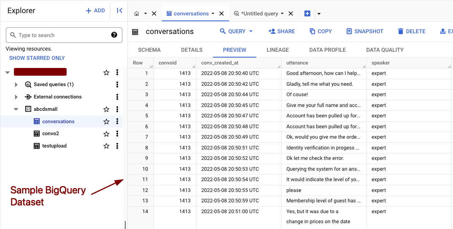Switch to the SCHEMA tab
Image resolution: width=453 pixels, height=229 pixels.
pyautogui.click(x=149, y=50)
